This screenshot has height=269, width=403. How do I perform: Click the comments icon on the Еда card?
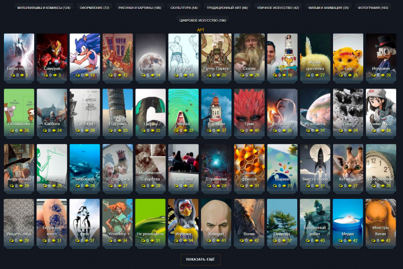click(341, 75)
